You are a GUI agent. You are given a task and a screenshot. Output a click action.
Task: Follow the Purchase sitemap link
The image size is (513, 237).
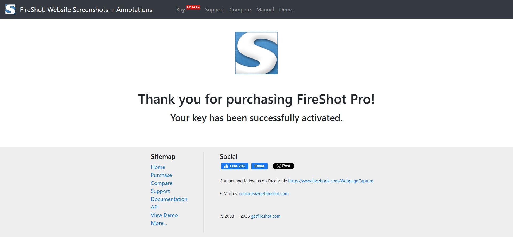(x=161, y=175)
